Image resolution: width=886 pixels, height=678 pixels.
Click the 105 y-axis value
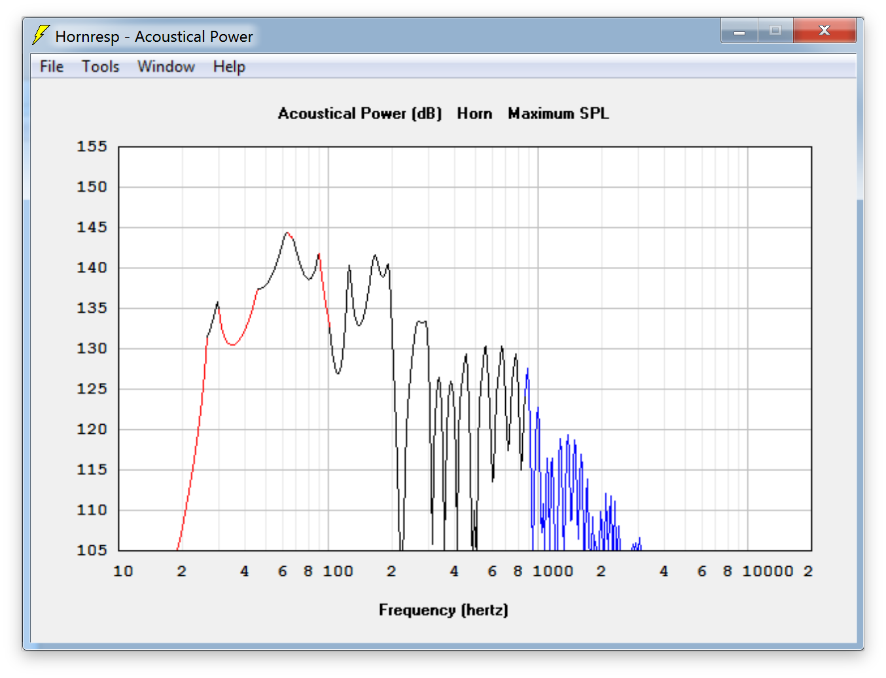coord(92,550)
